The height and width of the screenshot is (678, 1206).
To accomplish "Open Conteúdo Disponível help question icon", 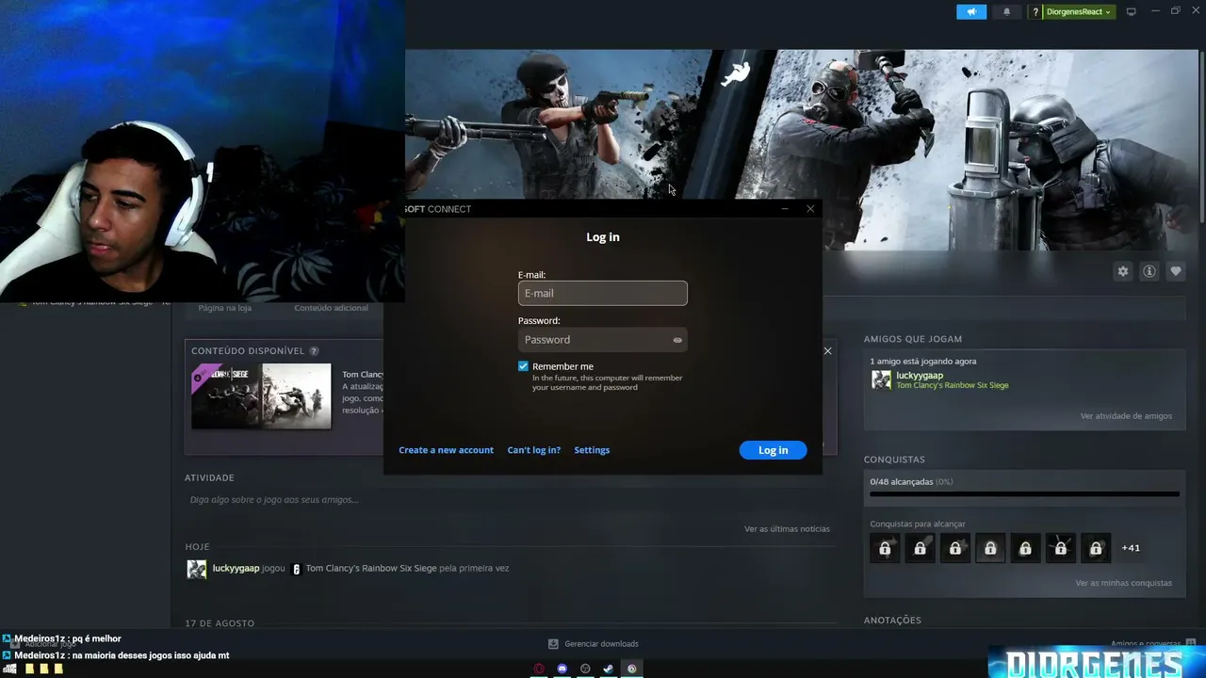I will point(315,351).
